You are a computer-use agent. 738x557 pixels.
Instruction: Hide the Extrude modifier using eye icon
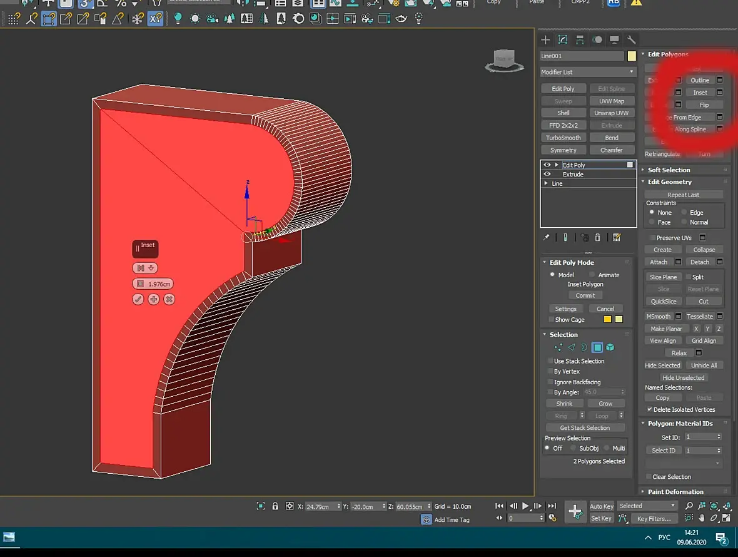coord(547,174)
